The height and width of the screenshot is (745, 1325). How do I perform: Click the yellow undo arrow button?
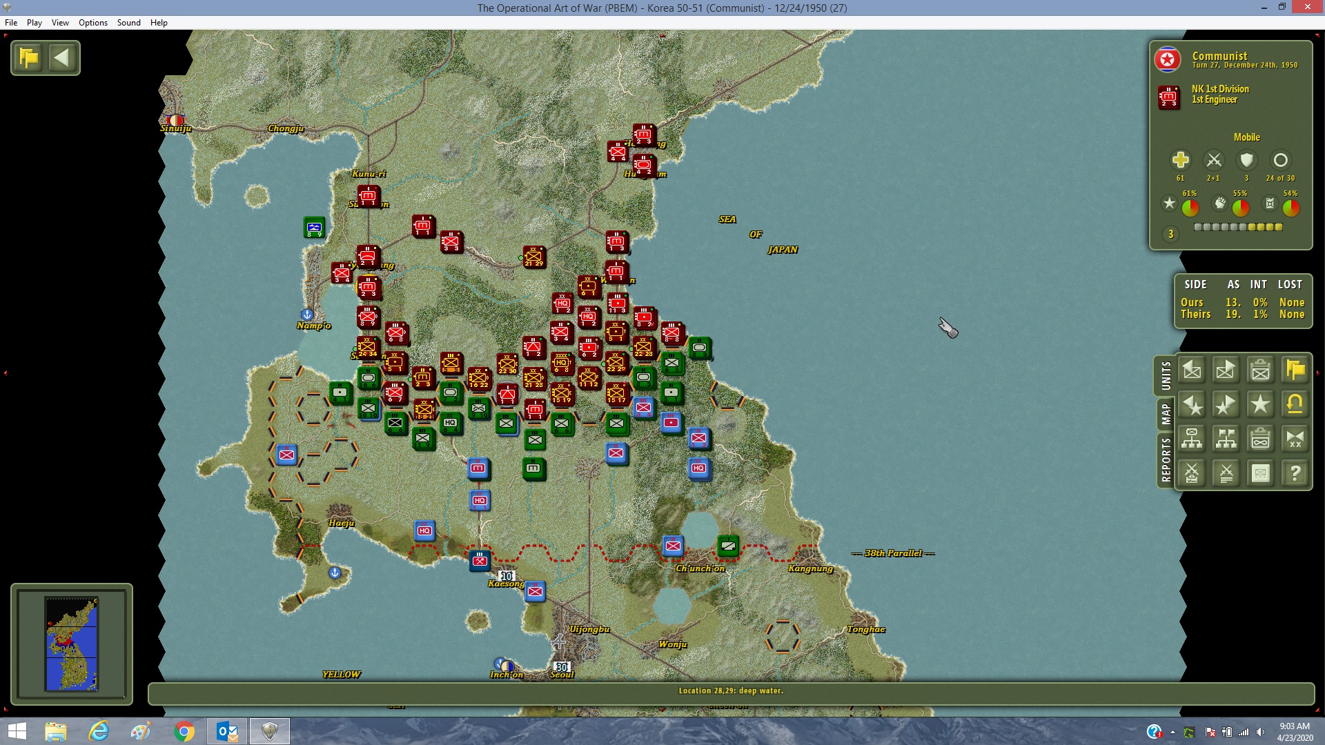[1295, 405]
